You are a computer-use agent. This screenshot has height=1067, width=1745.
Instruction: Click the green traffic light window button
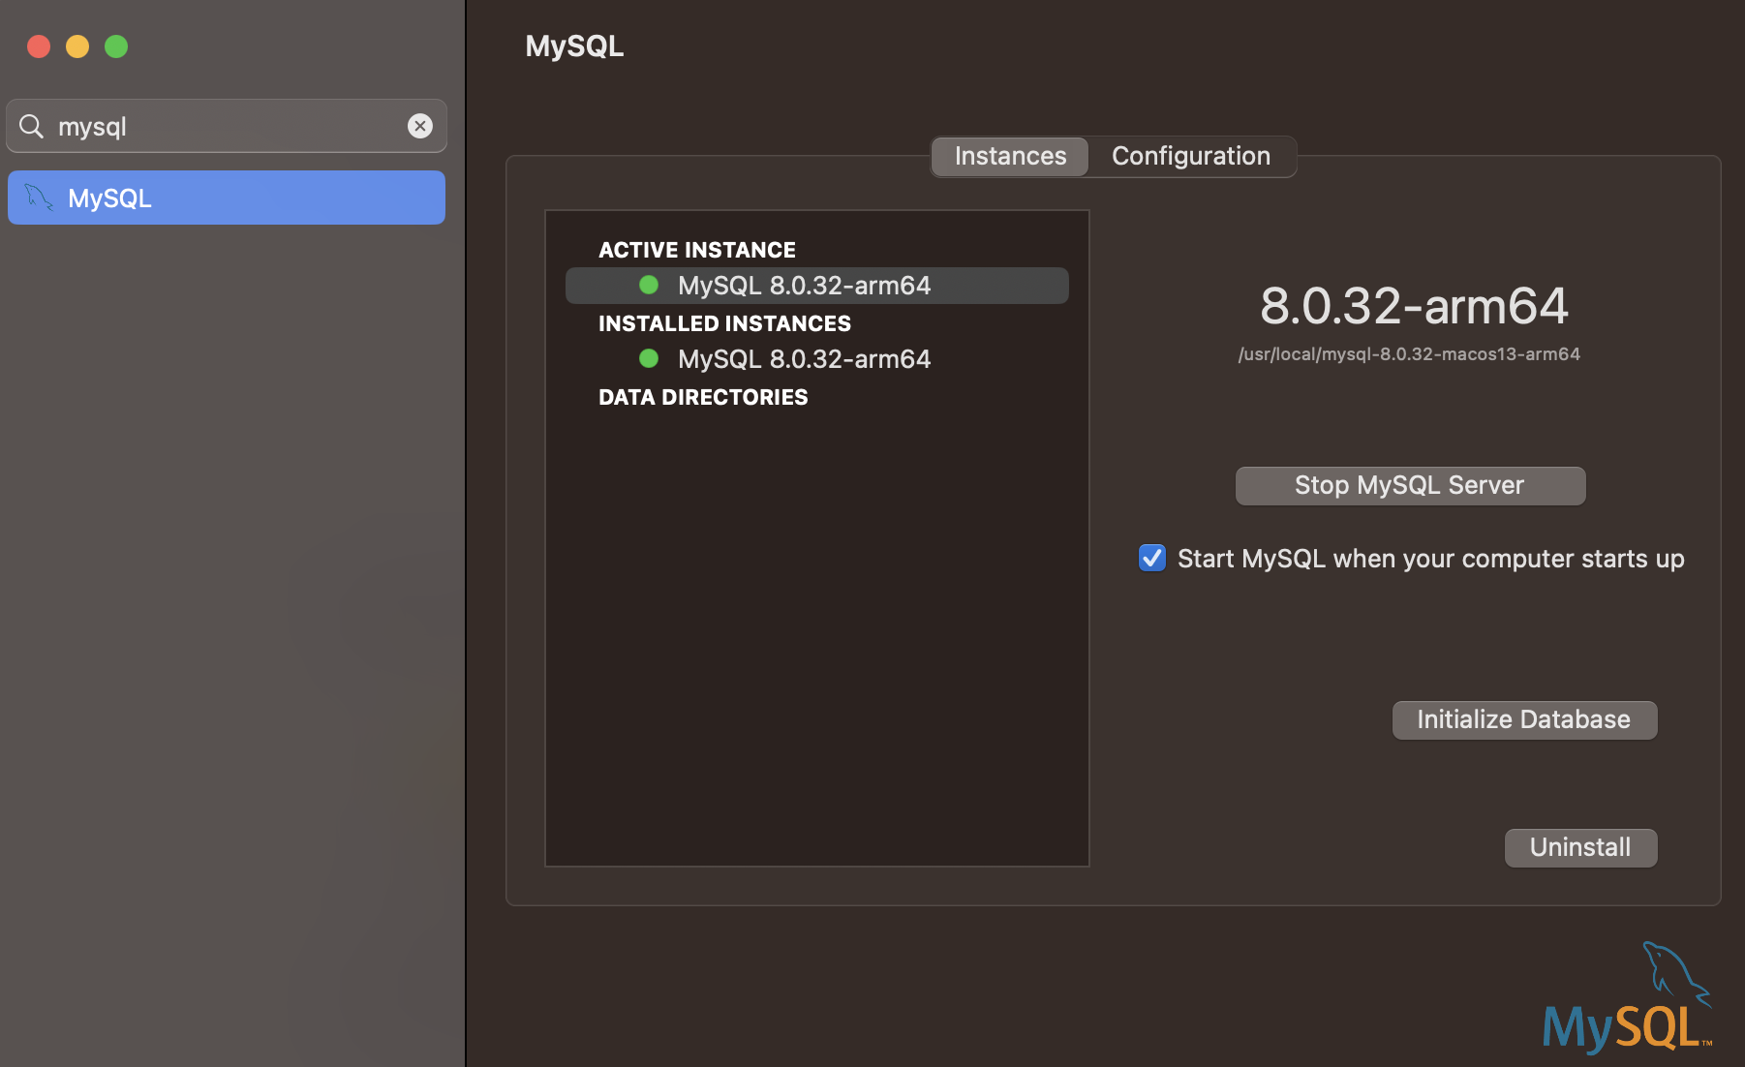[x=116, y=46]
